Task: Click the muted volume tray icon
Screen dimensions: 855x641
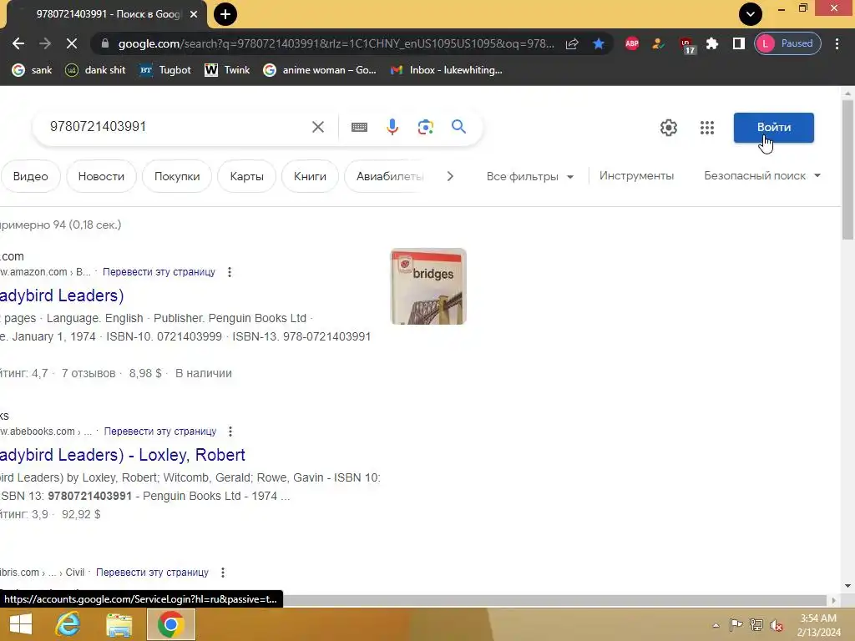Action: pos(777,624)
